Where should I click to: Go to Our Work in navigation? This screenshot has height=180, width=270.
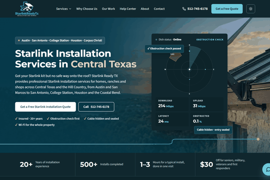click(x=108, y=9)
